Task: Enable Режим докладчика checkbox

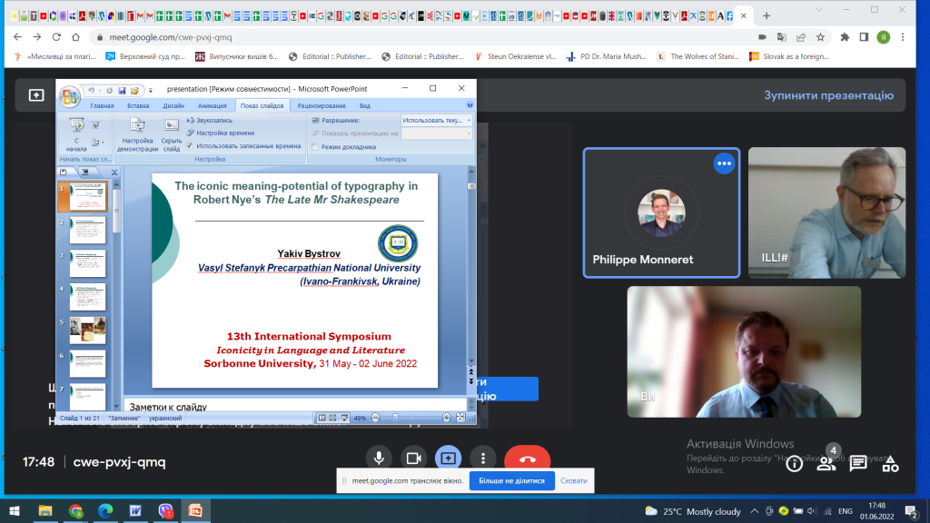Action: [x=315, y=147]
